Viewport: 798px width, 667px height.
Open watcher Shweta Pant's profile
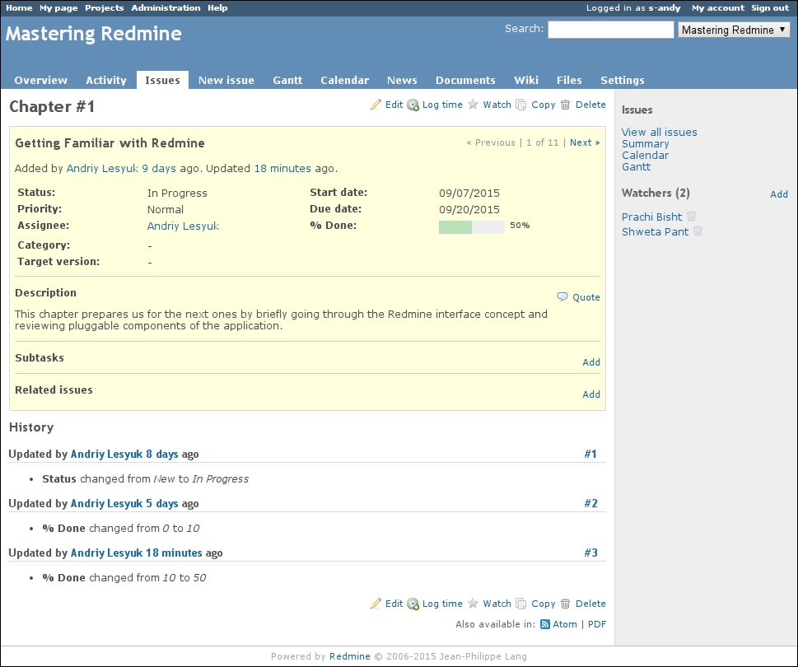[x=655, y=231]
